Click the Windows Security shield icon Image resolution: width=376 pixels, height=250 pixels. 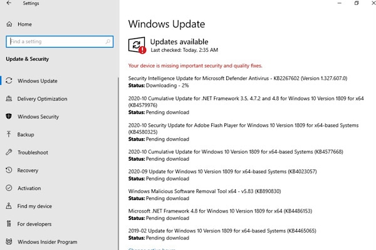(x=9, y=117)
